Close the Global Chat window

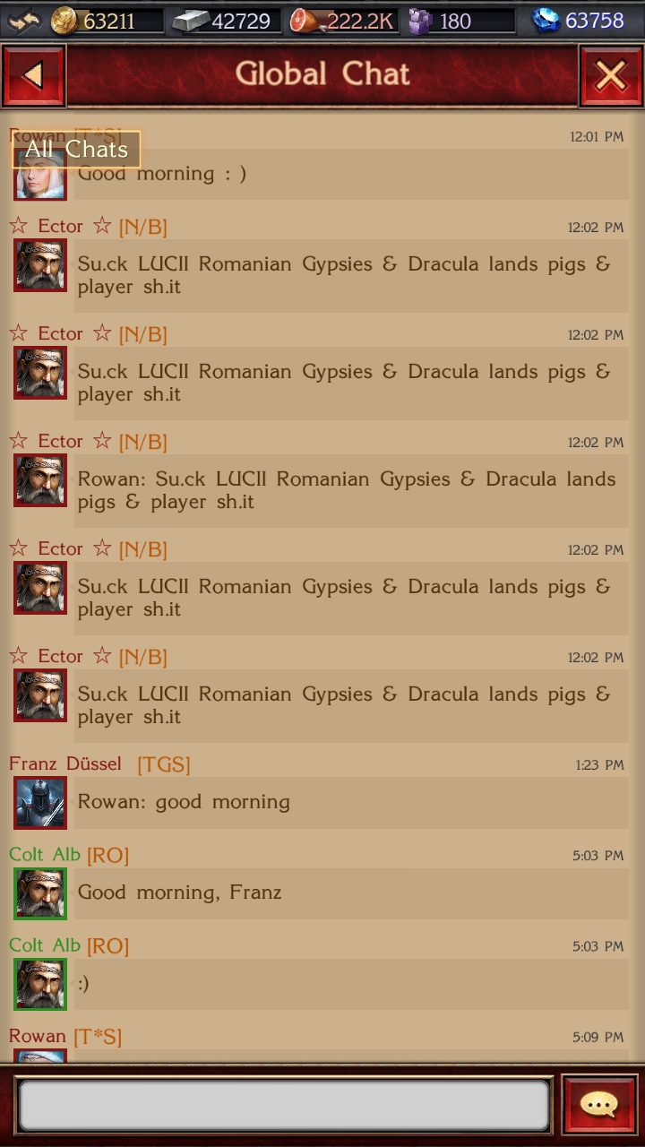click(611, 76)
